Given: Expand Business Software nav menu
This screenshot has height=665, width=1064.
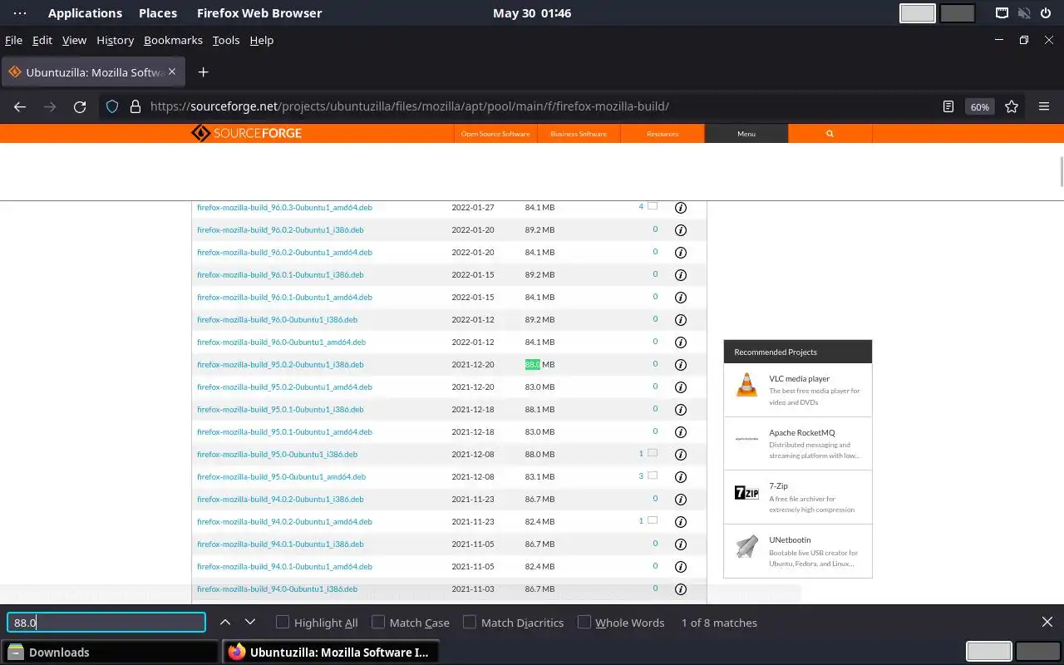Looking at the screenshot, I should click(x=579, y=133).
